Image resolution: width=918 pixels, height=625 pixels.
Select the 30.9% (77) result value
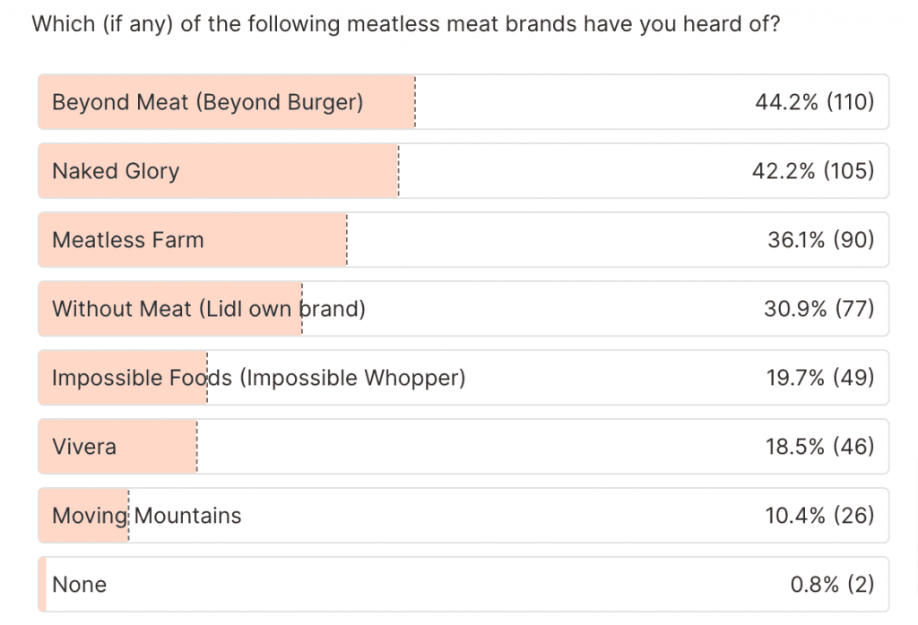(818, 309)
